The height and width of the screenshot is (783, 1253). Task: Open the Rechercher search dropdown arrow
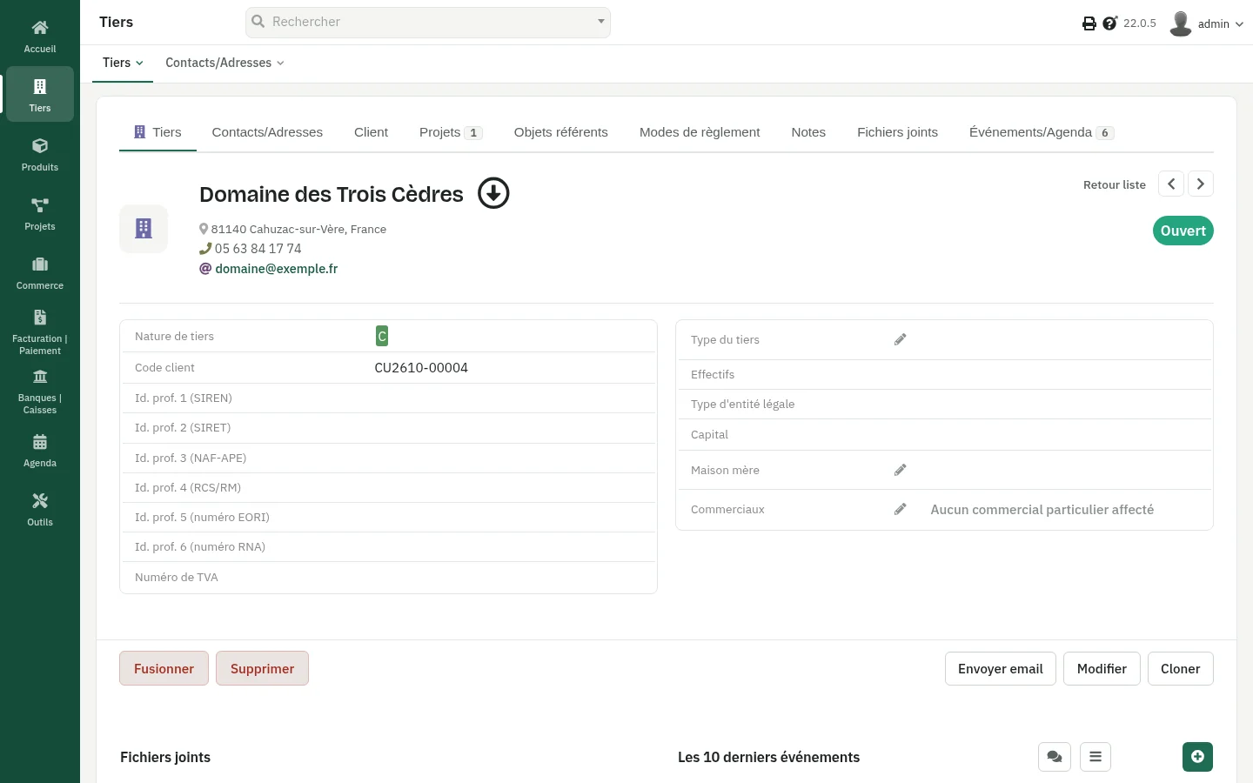click(600, 22)
